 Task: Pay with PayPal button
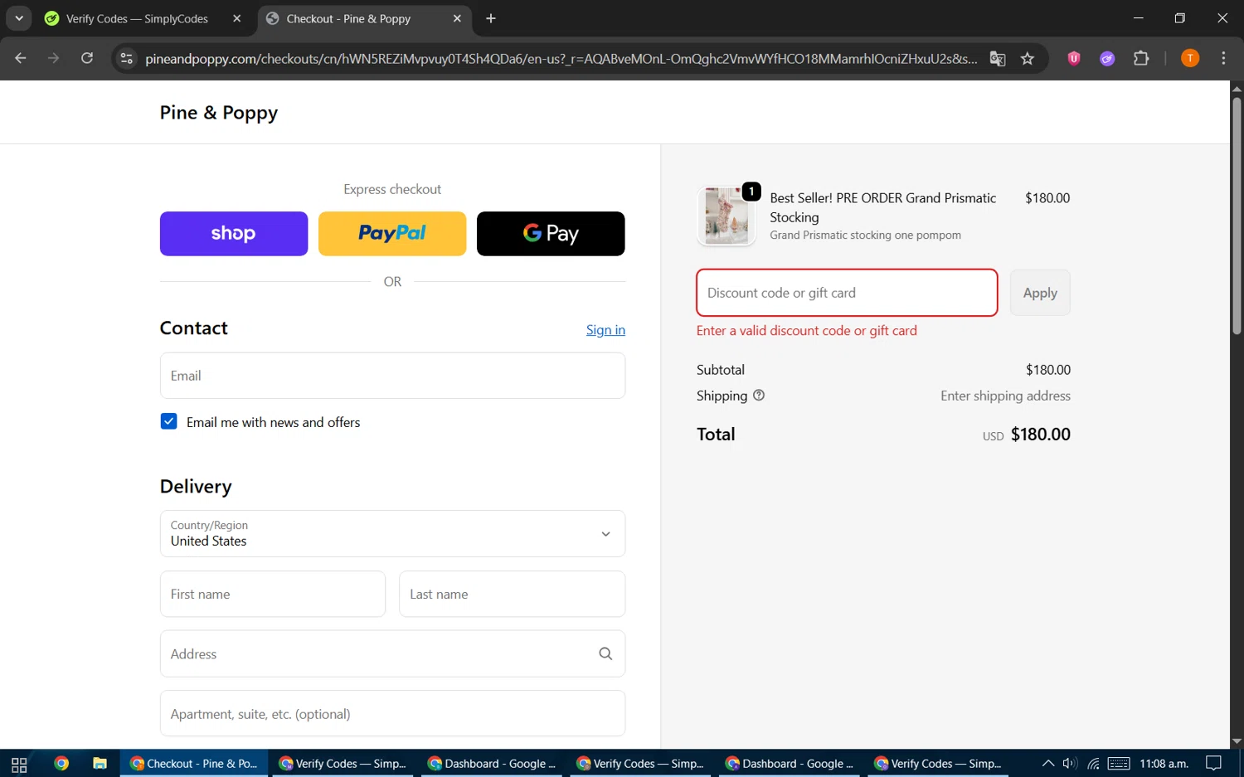pos(392,234)
